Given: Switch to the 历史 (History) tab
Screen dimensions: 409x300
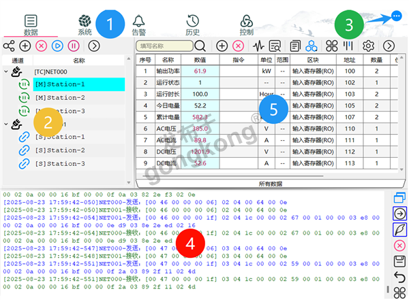Looking at the screenshot, I should [193, 24].
